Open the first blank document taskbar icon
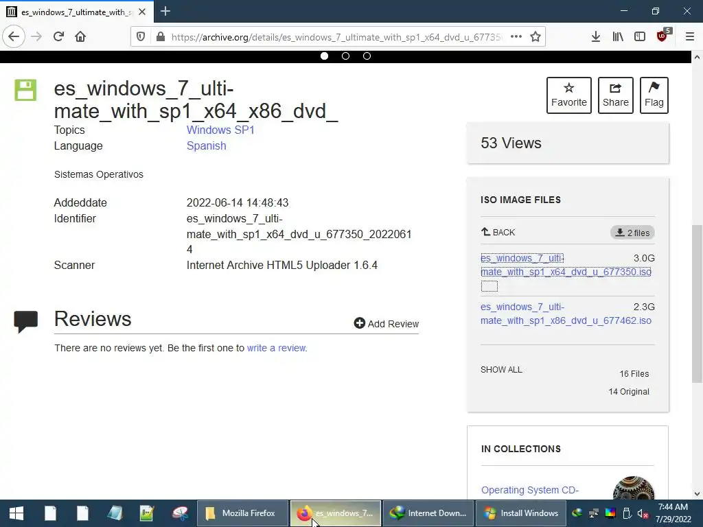Image resolution: width=703 pixels, height=527 pixels. [50, 513]
